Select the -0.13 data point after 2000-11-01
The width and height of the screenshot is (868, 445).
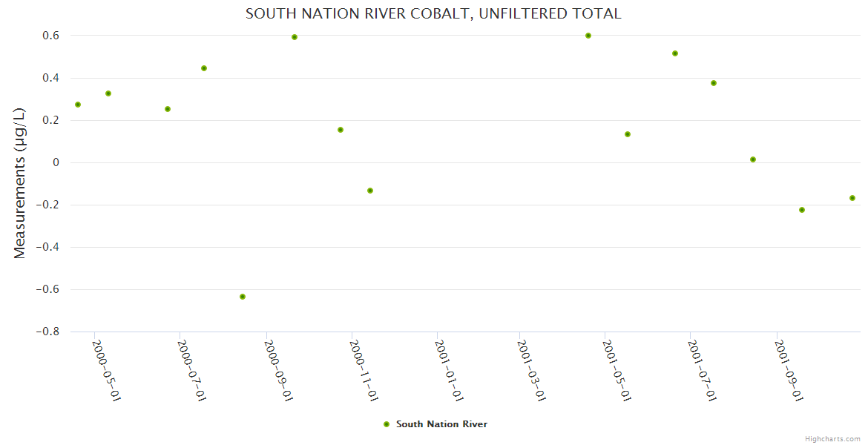coord(370,191)
